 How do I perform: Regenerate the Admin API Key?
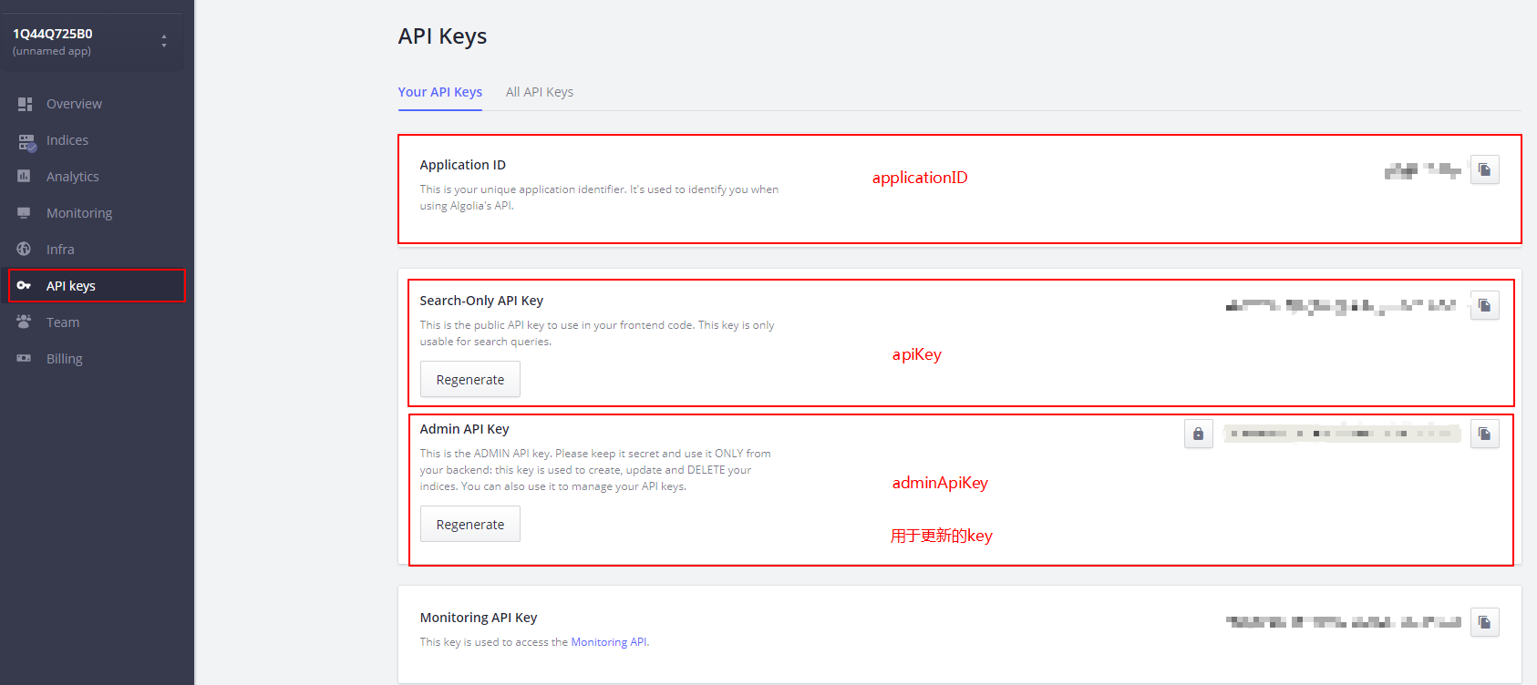[x=470, y=525]
